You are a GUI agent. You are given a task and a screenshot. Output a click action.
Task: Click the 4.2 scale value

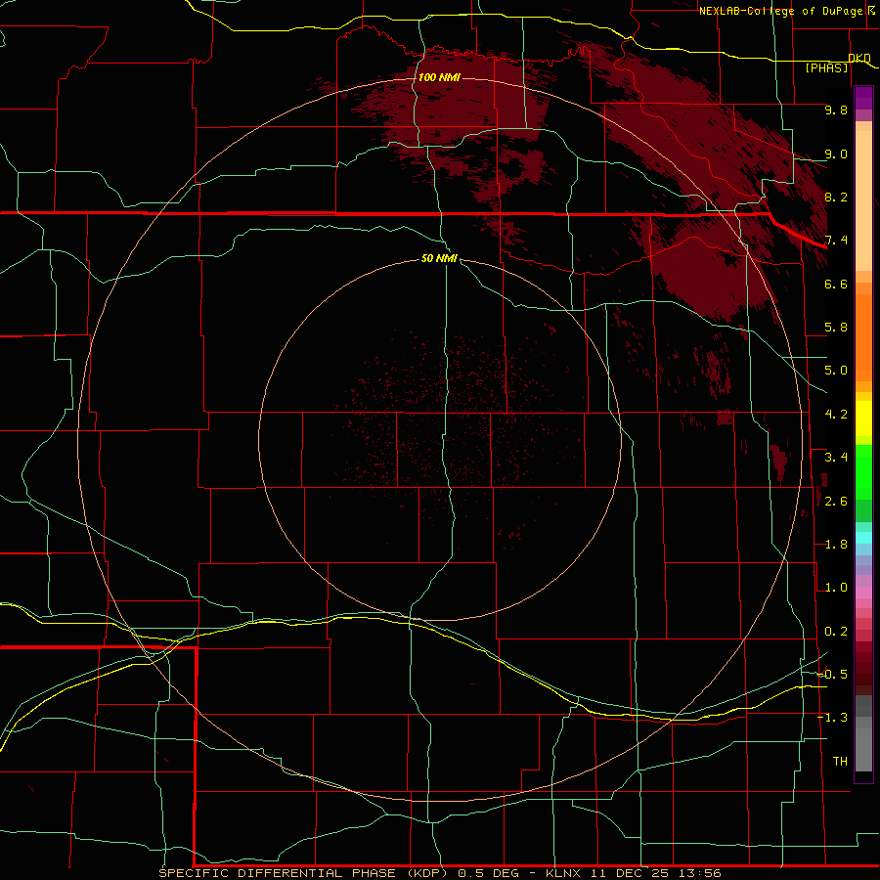836,415
